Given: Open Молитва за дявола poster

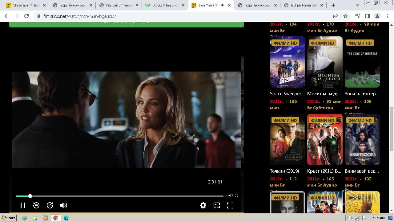Looking at the screenshot, I should click(x=325, y=62).
